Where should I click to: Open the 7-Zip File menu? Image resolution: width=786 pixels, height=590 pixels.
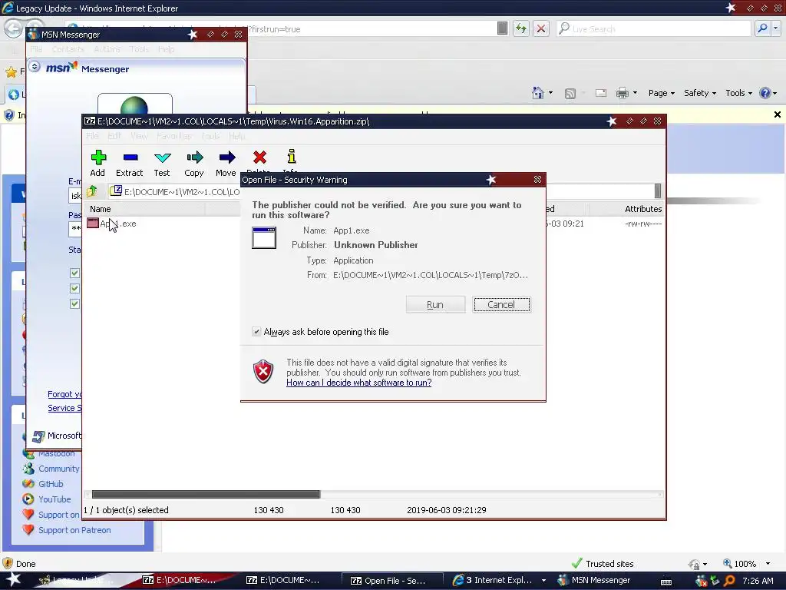tap(92, 136)
